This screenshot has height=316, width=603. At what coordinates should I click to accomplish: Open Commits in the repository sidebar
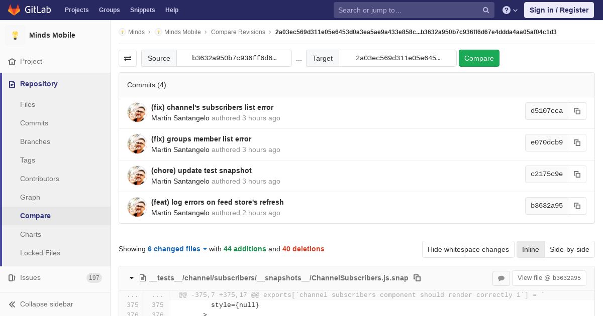coord(34,123)
